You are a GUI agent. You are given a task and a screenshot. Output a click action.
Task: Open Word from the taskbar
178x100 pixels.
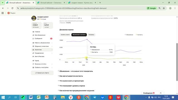pos(31,97)
